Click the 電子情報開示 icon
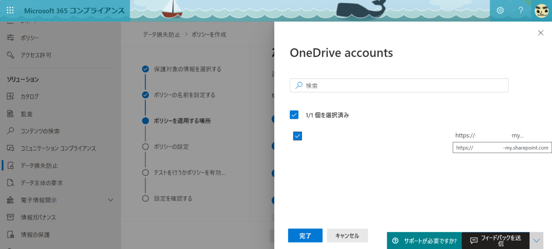The image size is (552, 249). (x=11, y=200)
